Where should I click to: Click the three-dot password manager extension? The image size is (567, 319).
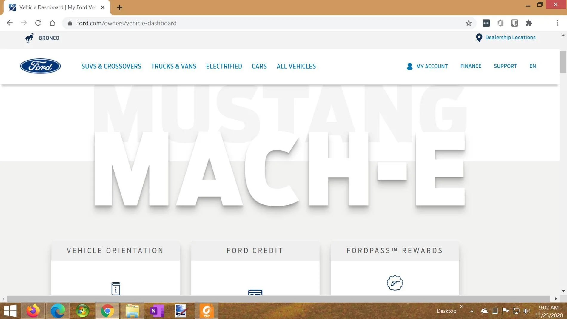[x=486, y=23]
